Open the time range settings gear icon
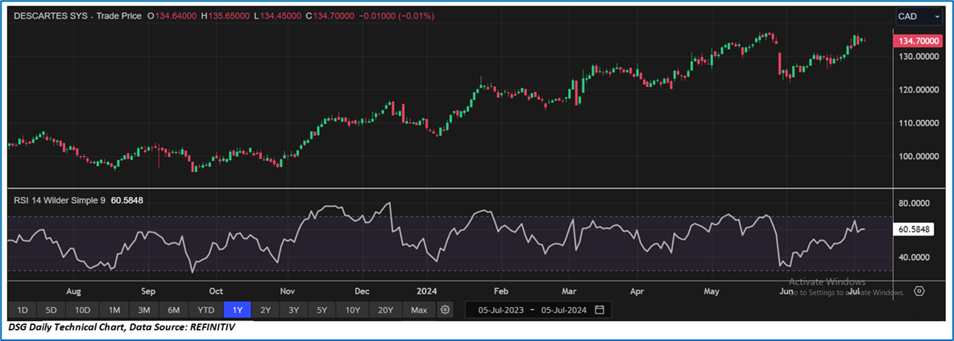 pos(446,310)
